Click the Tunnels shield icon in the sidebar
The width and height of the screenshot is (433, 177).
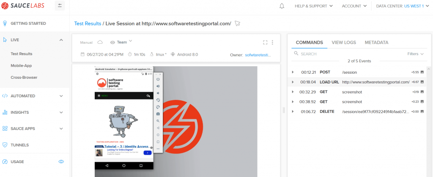point(5,145)
